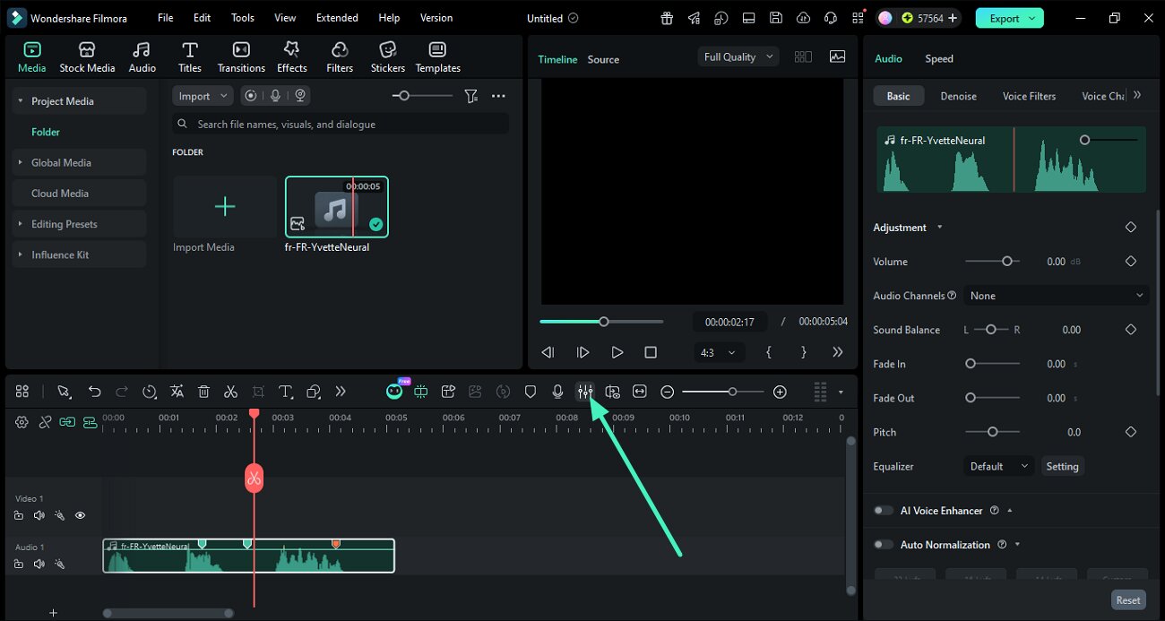Click the search file names input field
Viewport: 1165px width, 621px height.
(341, 124)
